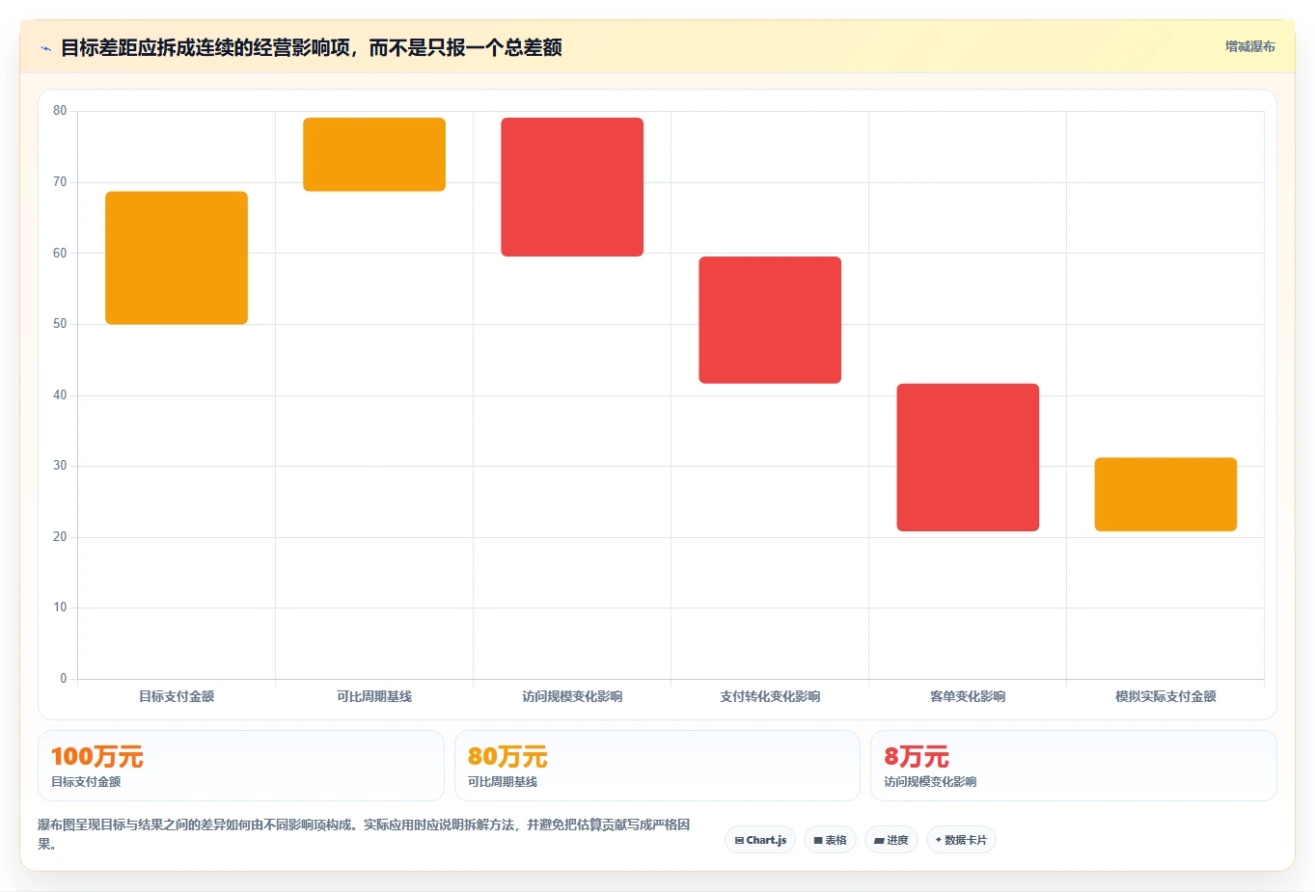Click the x-axis label 客单变化影响
Image resolution: width=1315 pixels, height=892 pixels.
[968, 696]
